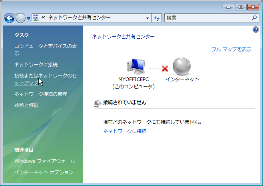Open インターネット オプション related item

coord(44,172)
